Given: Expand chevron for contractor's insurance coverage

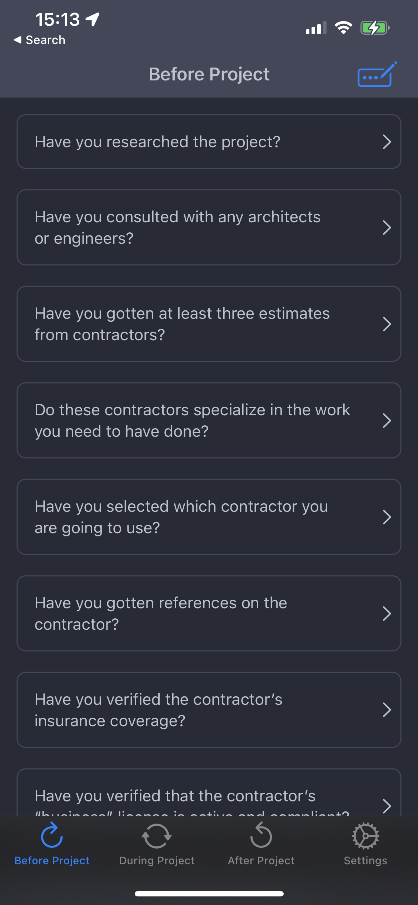Looking at the screenshot, I should tap(387, 710).
